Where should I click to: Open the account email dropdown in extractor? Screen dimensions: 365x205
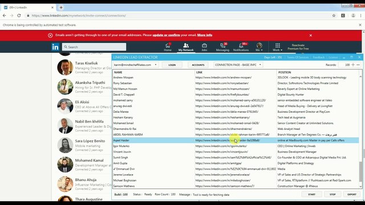pos(135,65)
